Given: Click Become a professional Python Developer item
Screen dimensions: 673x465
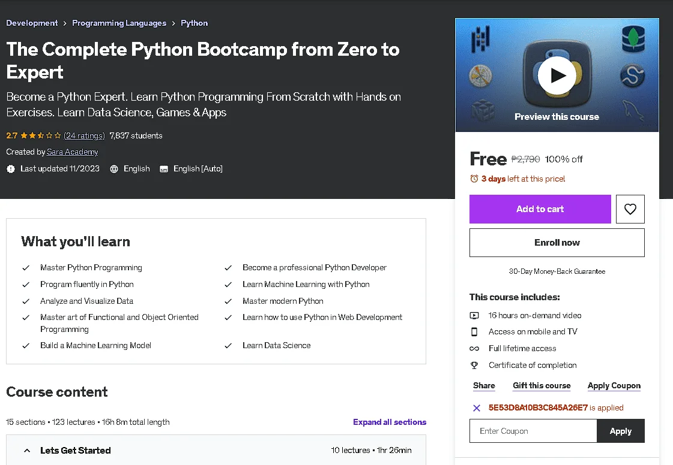Looking at the screenshot, I should 314,268.
